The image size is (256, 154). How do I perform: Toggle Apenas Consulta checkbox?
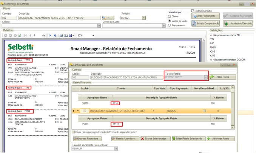tap(193, 11)
